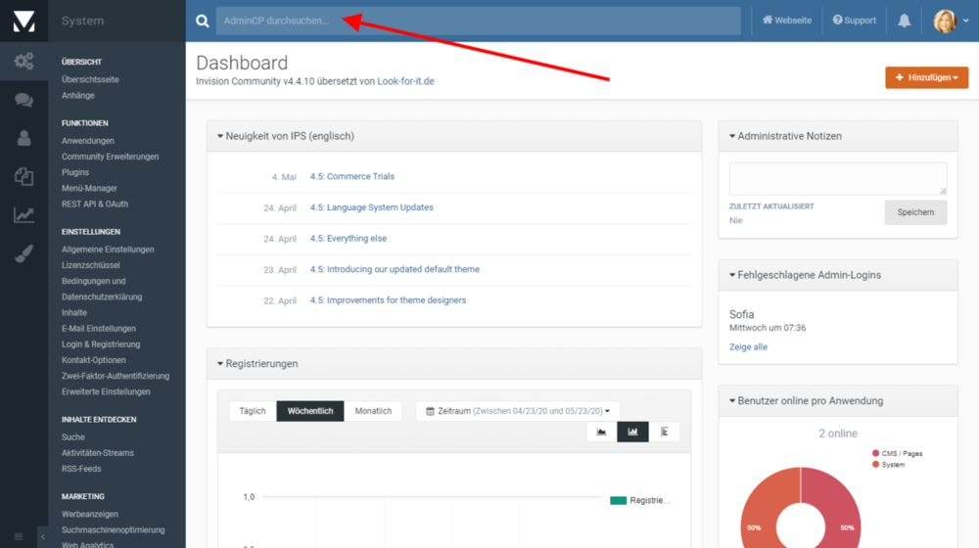Click the notifications bell icon
The image size is (979, 548).
click(904, 21)
